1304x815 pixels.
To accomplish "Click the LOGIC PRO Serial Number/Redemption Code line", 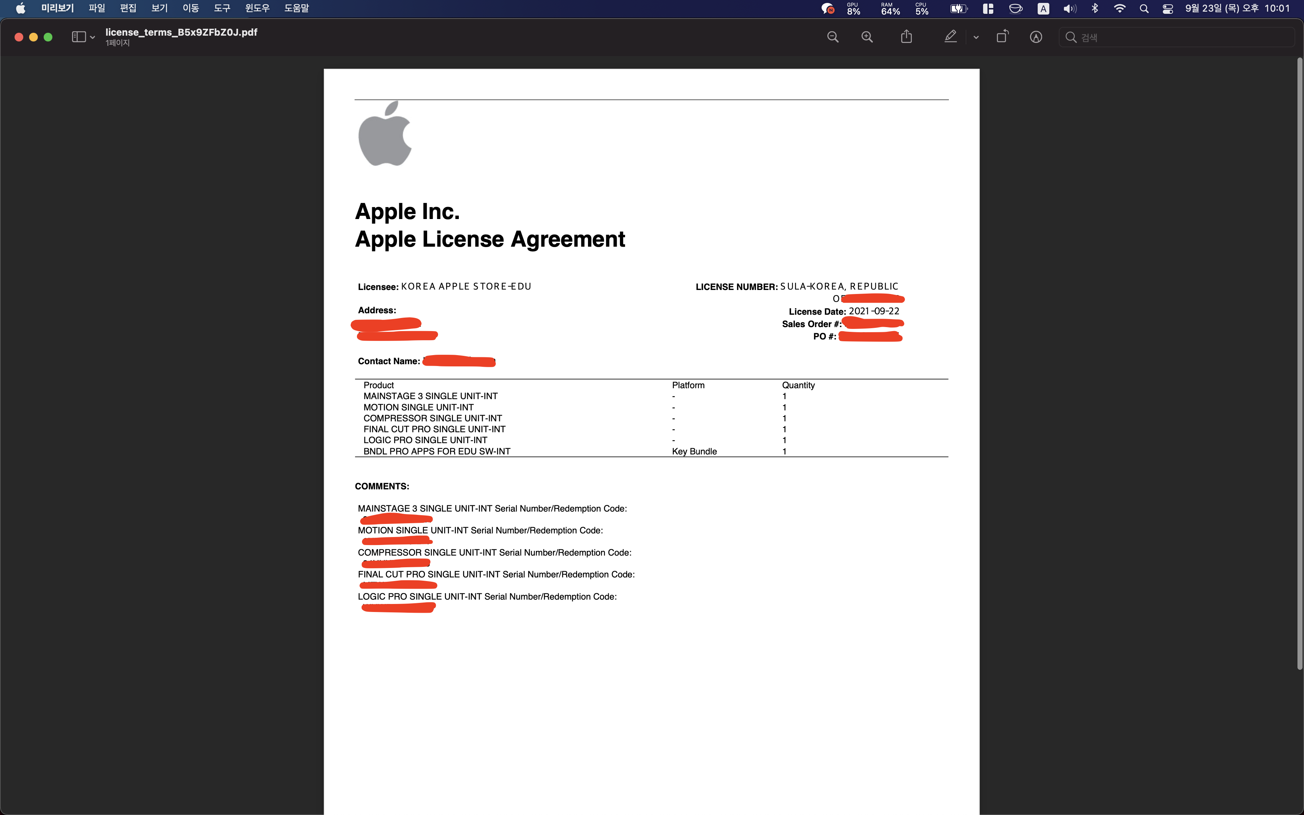I will point(487,597).
